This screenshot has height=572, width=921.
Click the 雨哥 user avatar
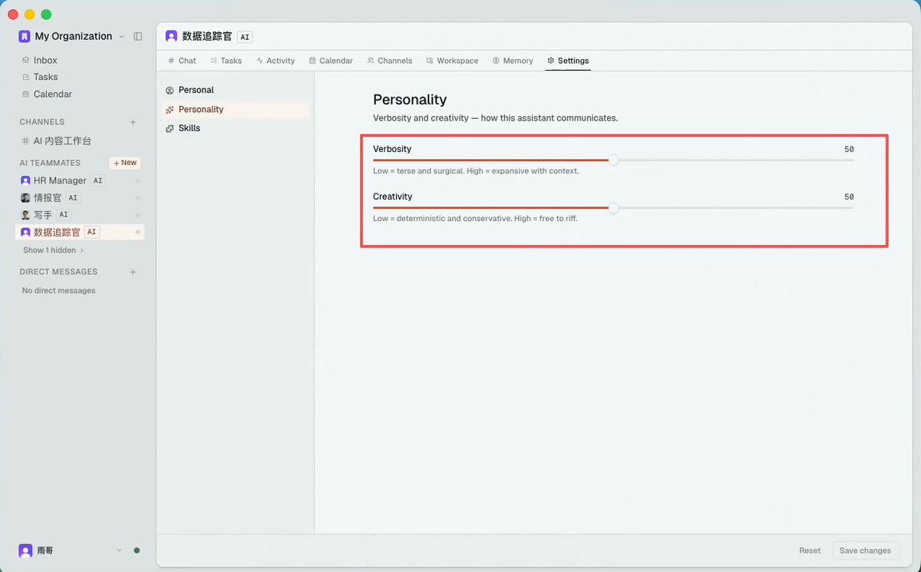click(25, 551)
